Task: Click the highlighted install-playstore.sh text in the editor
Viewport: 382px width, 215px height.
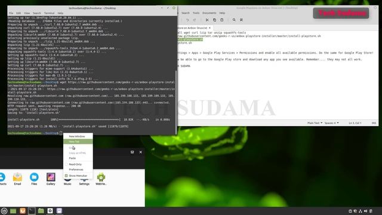Action: coord(190,39)
